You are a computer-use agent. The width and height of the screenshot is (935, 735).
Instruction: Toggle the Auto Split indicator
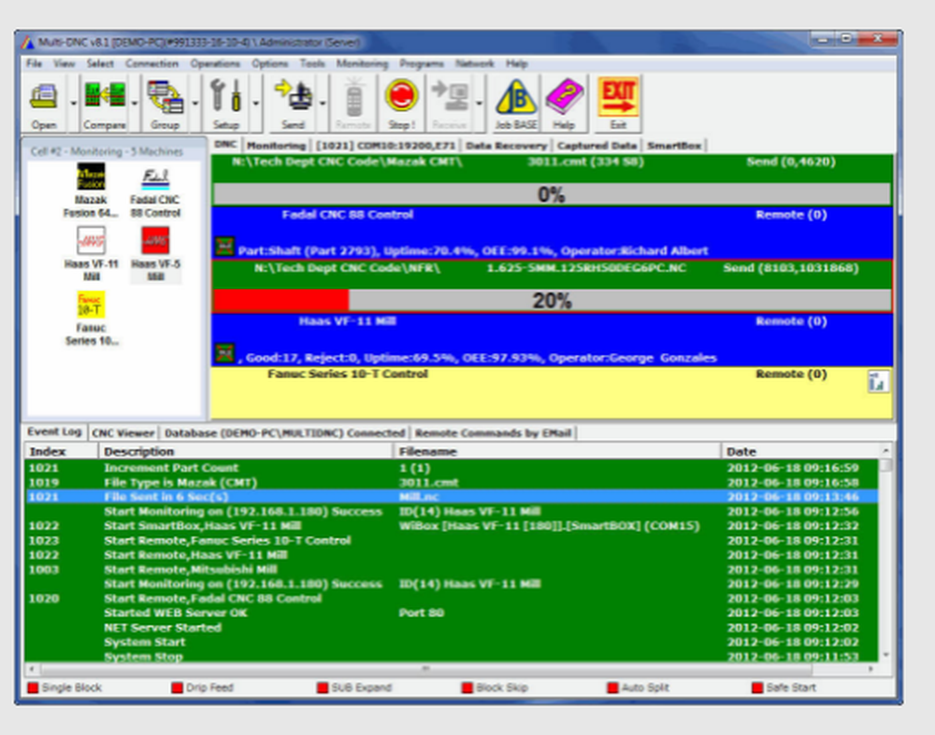[x=613, y=688]
